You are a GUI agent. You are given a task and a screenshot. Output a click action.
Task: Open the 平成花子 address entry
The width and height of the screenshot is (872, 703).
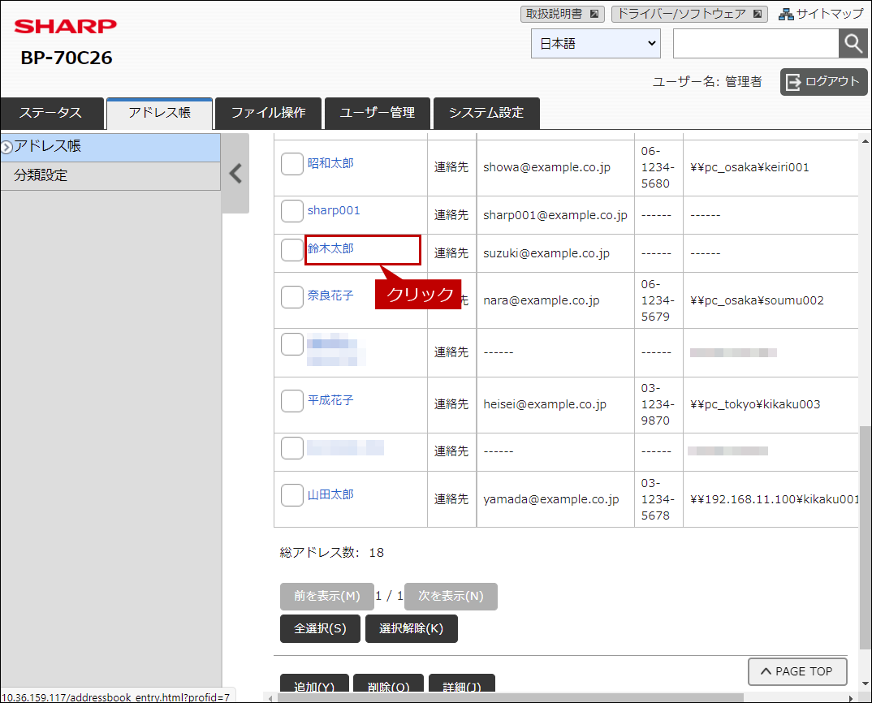coord(330,400)
